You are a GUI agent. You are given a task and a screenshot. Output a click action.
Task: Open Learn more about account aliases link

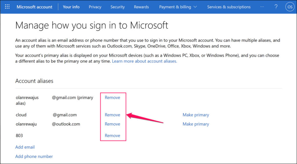click(x=144, y=61)
